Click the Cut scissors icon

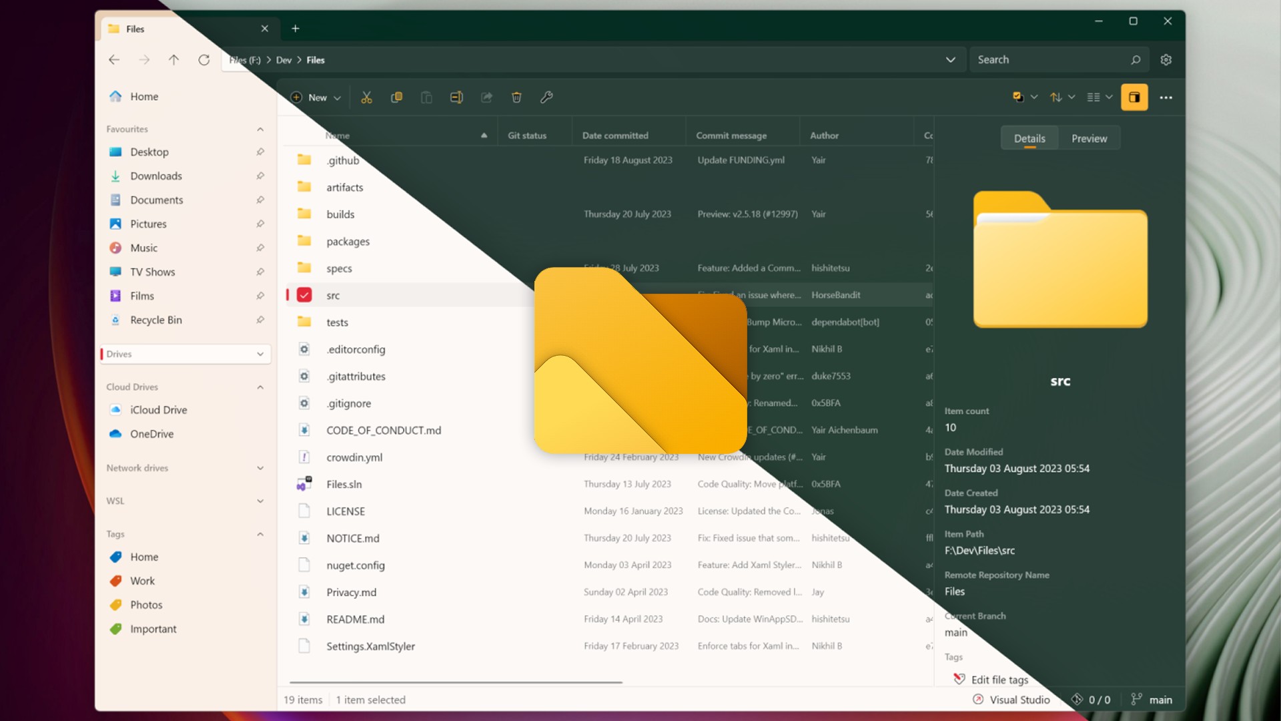click(366, 97)
